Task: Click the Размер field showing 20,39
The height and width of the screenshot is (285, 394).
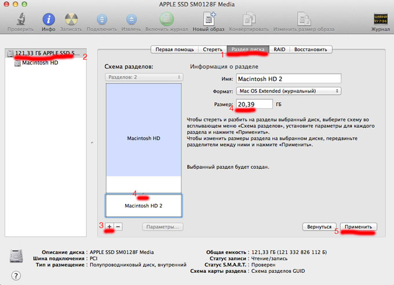Action: (x=254, y=104)
